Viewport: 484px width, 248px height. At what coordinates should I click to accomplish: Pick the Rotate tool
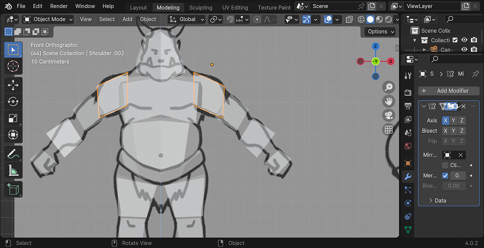pos(13,102)
